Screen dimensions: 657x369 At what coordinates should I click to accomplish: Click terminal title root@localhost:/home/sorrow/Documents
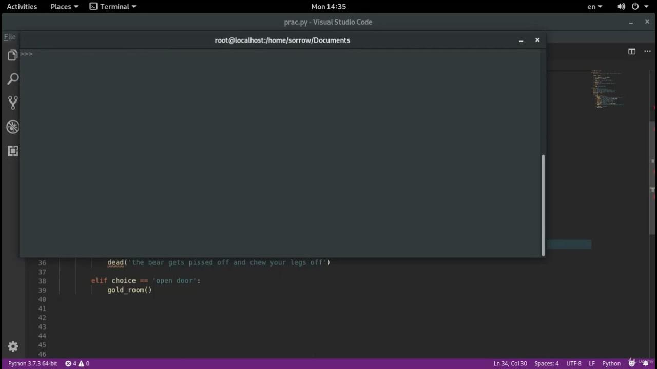tap(282, 40)
